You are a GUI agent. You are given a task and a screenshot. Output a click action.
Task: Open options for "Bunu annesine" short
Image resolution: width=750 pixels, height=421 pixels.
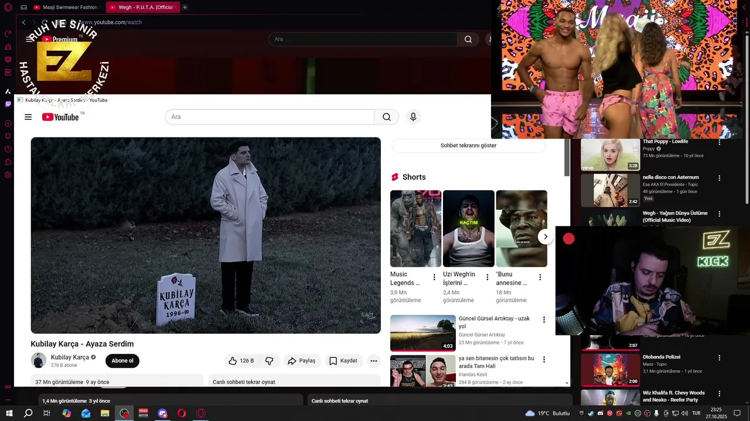click(x=540, y=277)
